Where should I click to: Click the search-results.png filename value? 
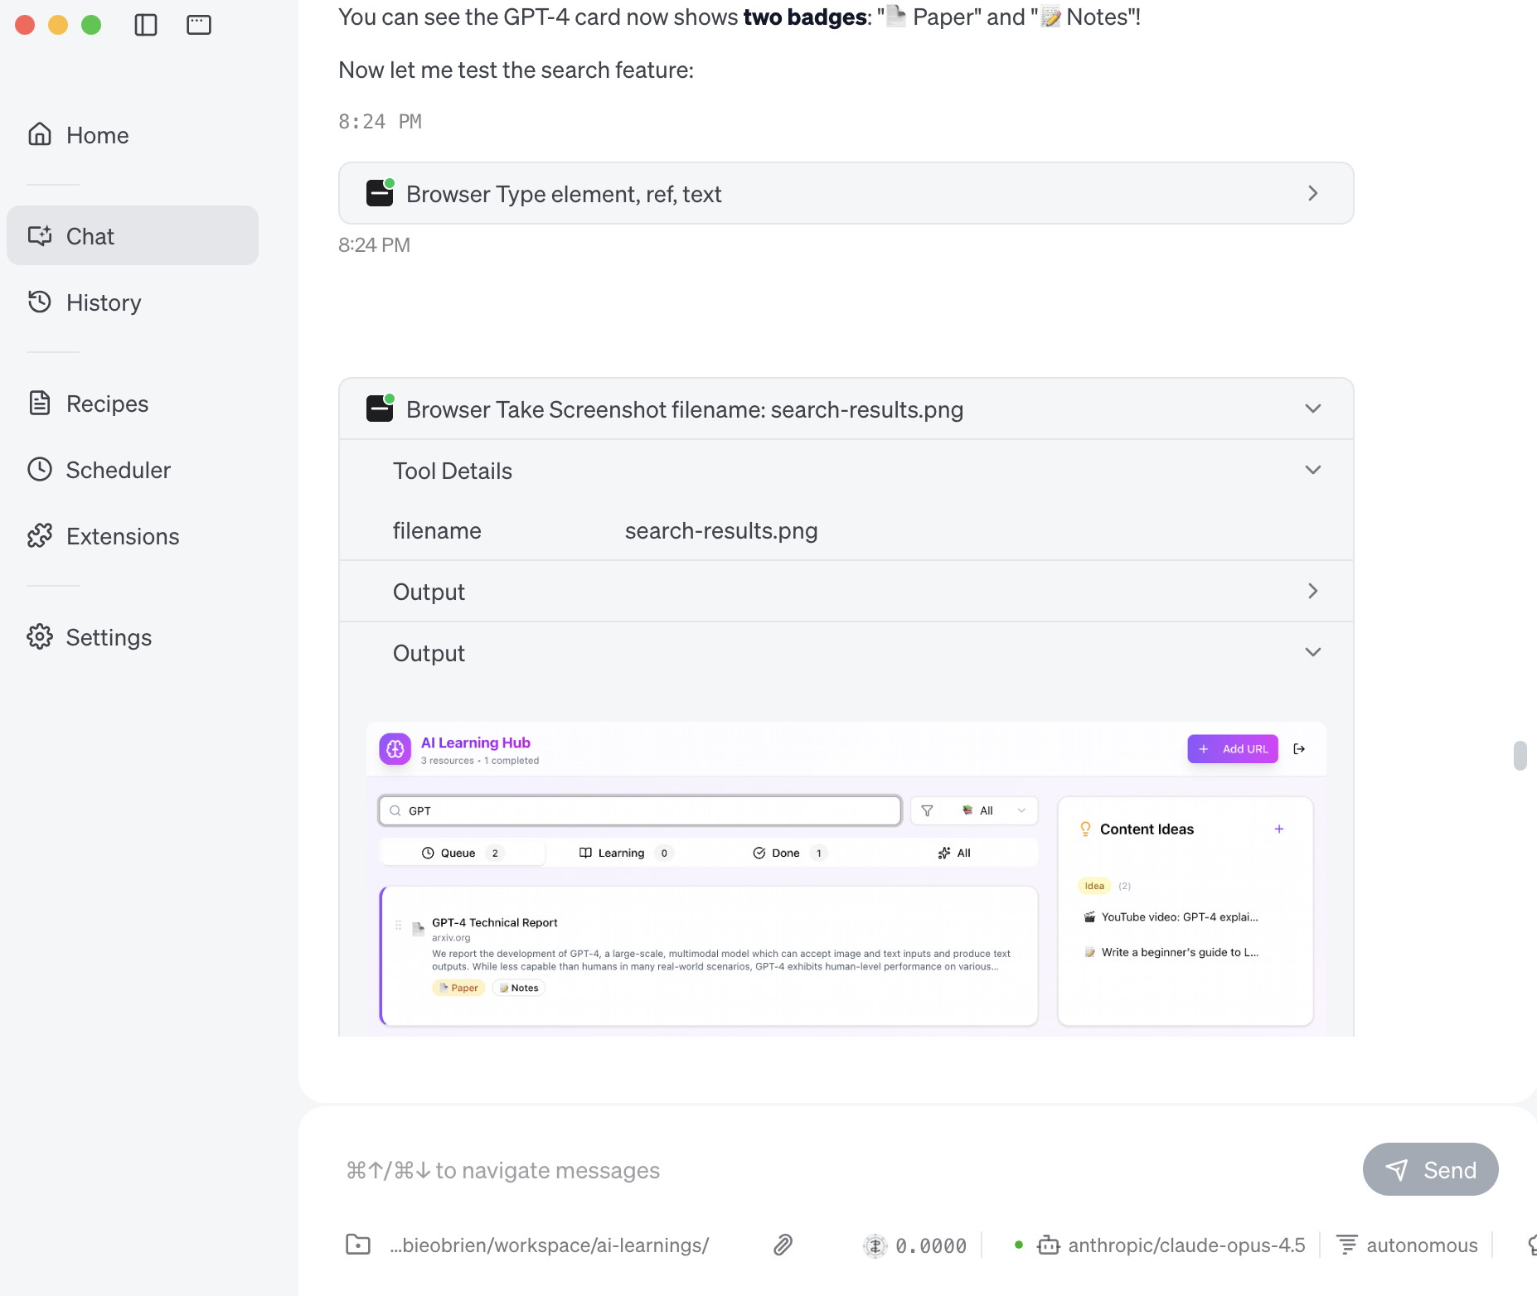721,530
